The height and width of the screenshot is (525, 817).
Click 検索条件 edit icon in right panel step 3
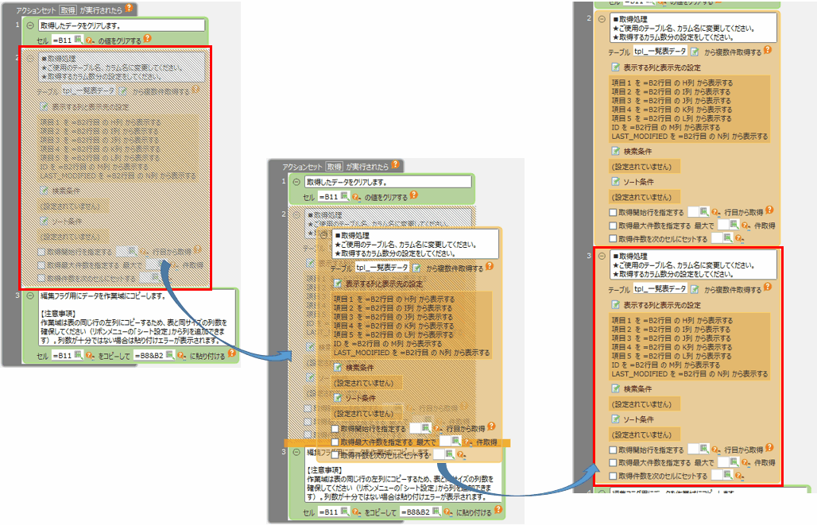click(x=616, y=388)
